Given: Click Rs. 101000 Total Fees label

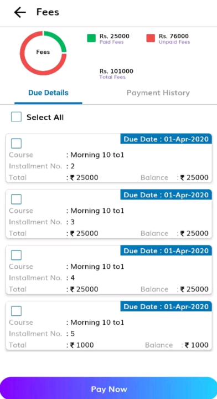Looking at the screenshot, I should point(116,74).
